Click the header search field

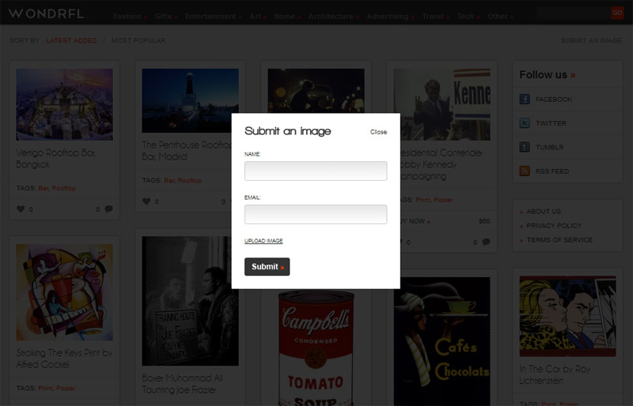573,13
